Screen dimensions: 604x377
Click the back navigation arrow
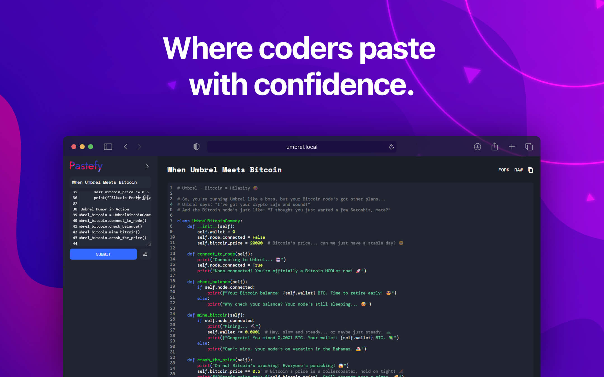(126, 147)
